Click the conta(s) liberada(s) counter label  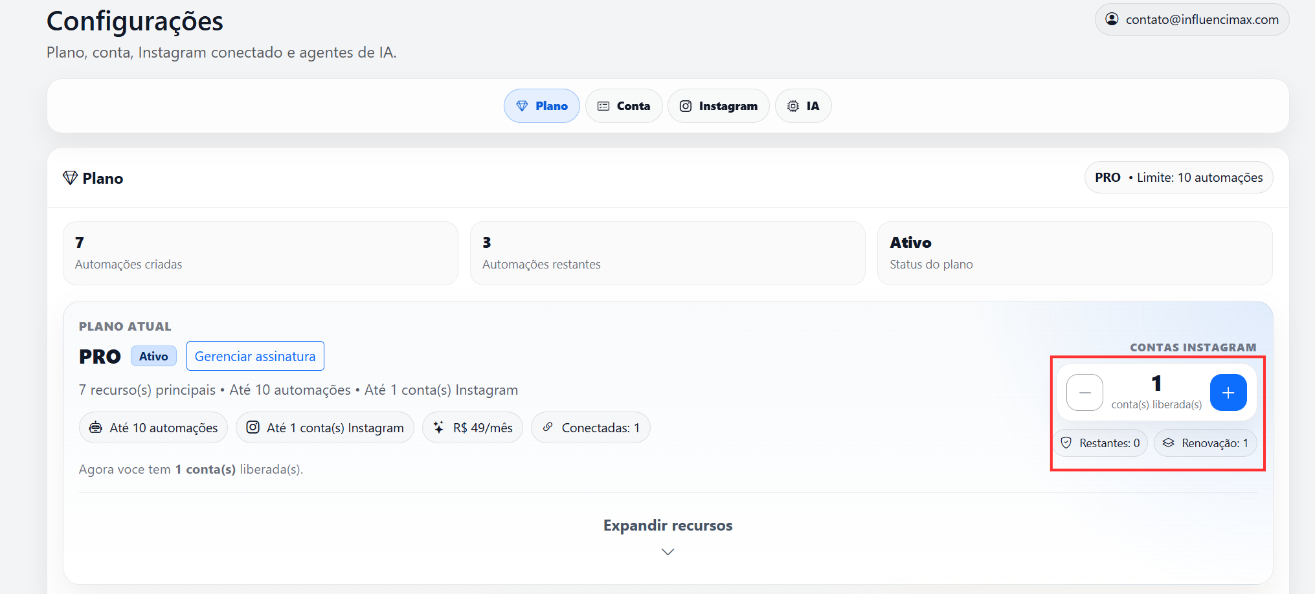pos(1156,404)
